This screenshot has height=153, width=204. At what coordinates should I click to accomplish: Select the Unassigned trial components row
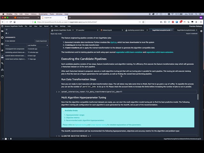27,49
